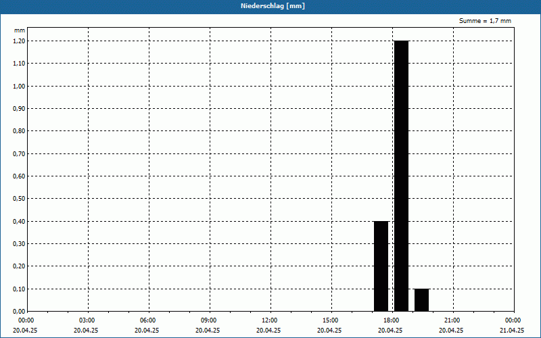Screen dimensions: 541x338
Task: Click the Niederschlag [mm] chart title
Action: 273,6
